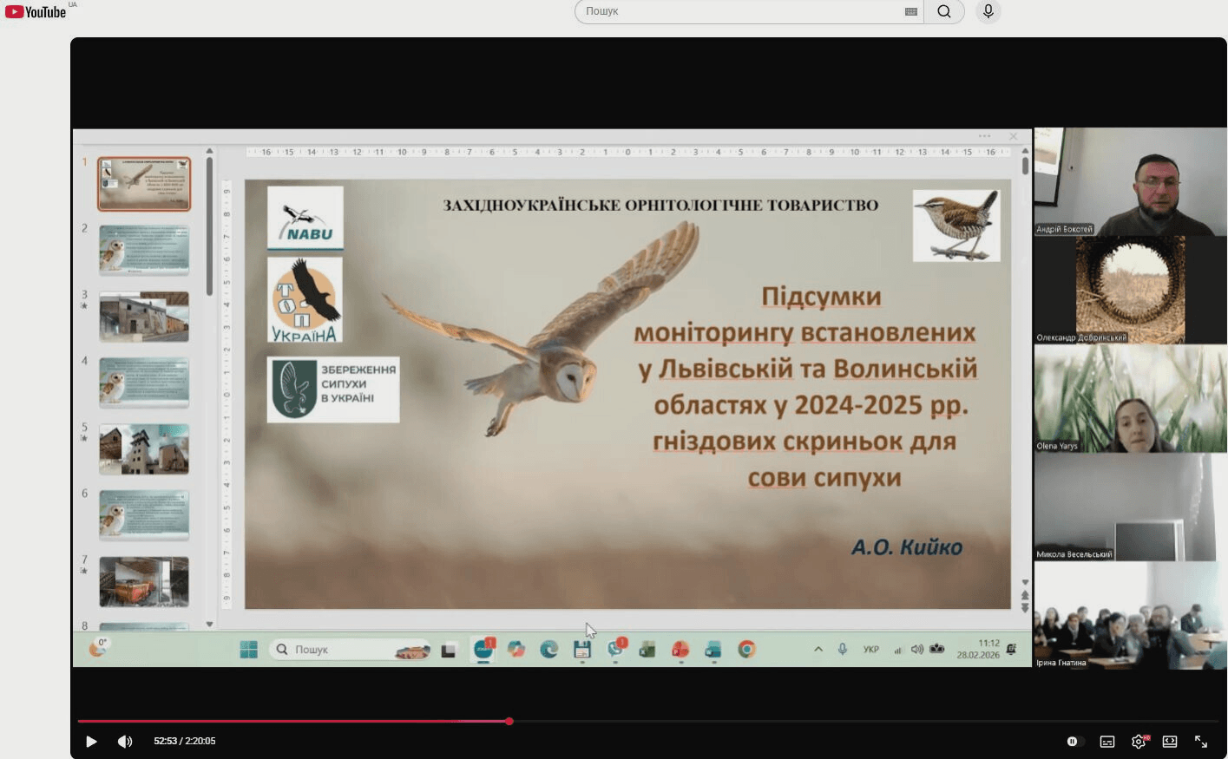
Task: Open the on-screen keyboard in search box
Action: coord(910,12)
